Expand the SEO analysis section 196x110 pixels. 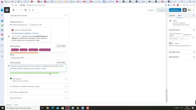38,79
